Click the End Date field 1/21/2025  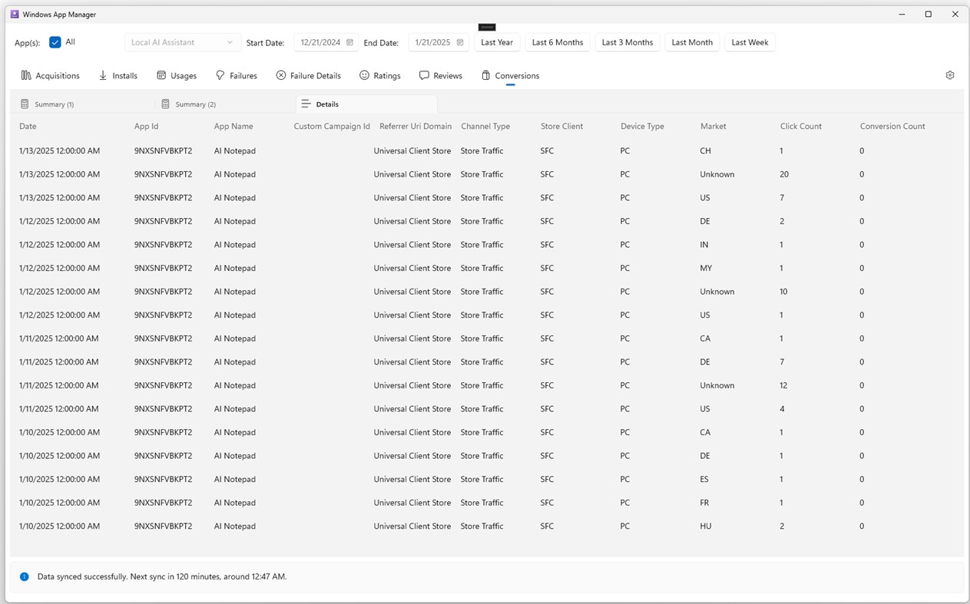point(439,42)
